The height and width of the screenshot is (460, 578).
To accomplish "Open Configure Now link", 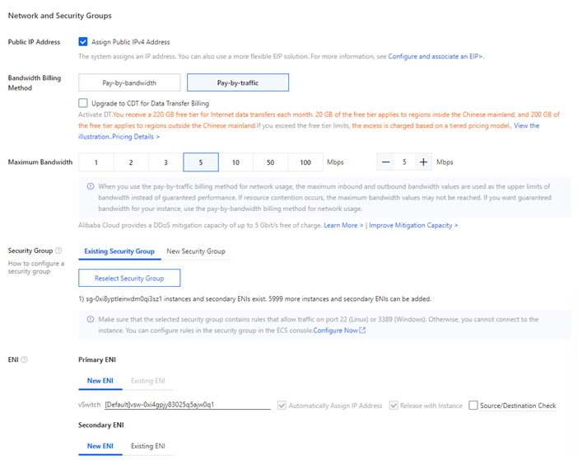I will pos(335,331).
